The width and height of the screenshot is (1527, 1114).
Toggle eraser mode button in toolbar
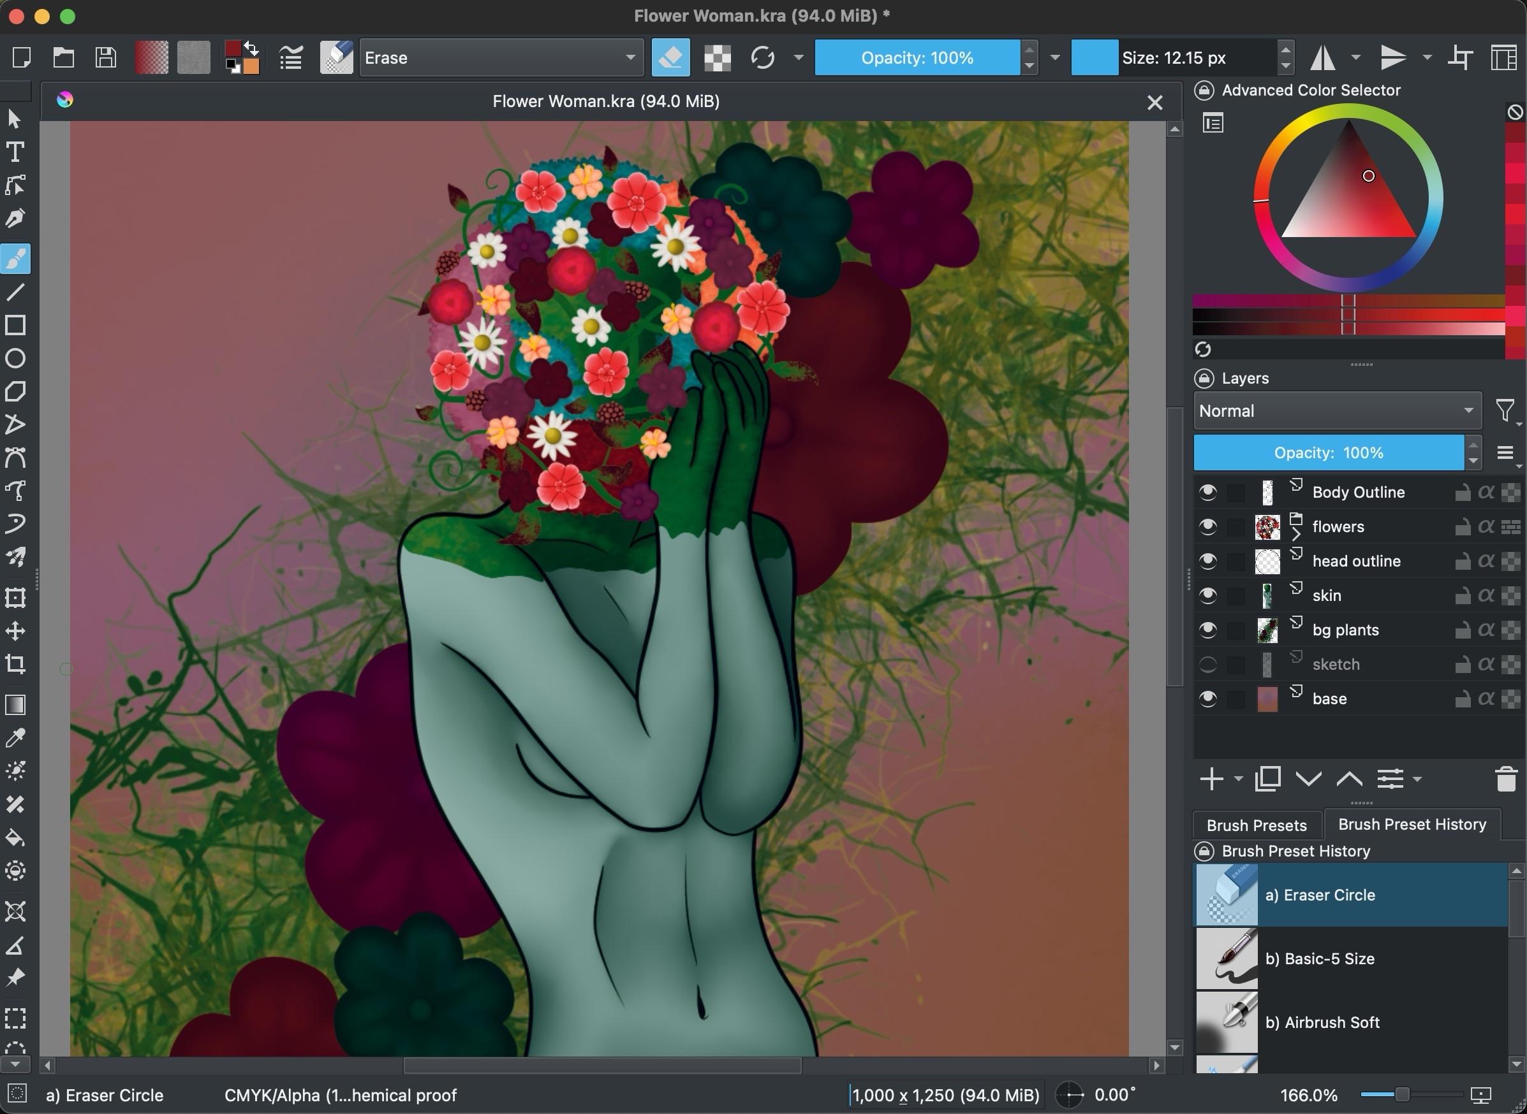671,58
